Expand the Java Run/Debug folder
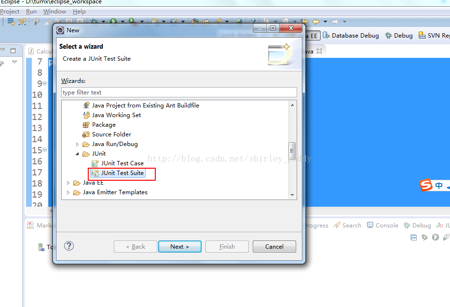Image resolution: width=450 pixels, height=307 pixels. pyautogui.click(x=77, y=144)
